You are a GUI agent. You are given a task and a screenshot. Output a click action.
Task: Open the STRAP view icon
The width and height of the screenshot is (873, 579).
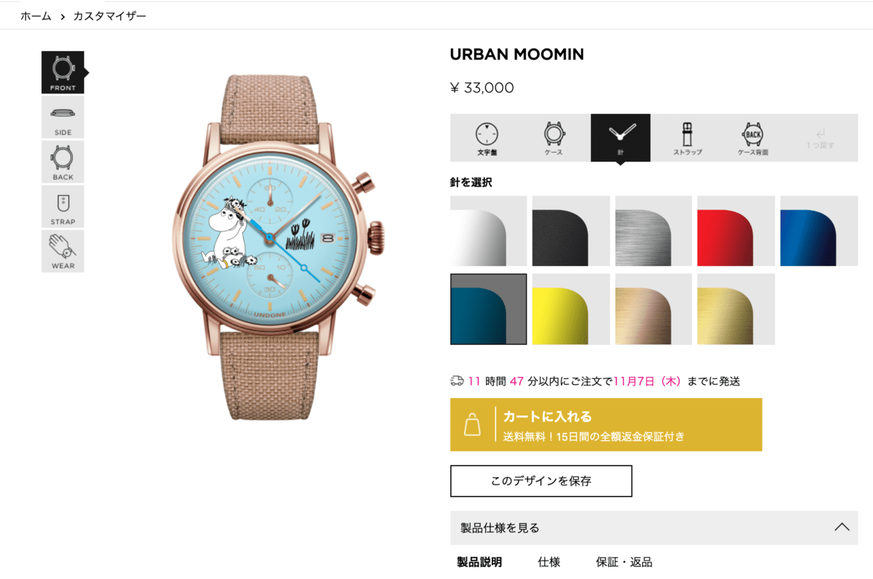[63, 207]
